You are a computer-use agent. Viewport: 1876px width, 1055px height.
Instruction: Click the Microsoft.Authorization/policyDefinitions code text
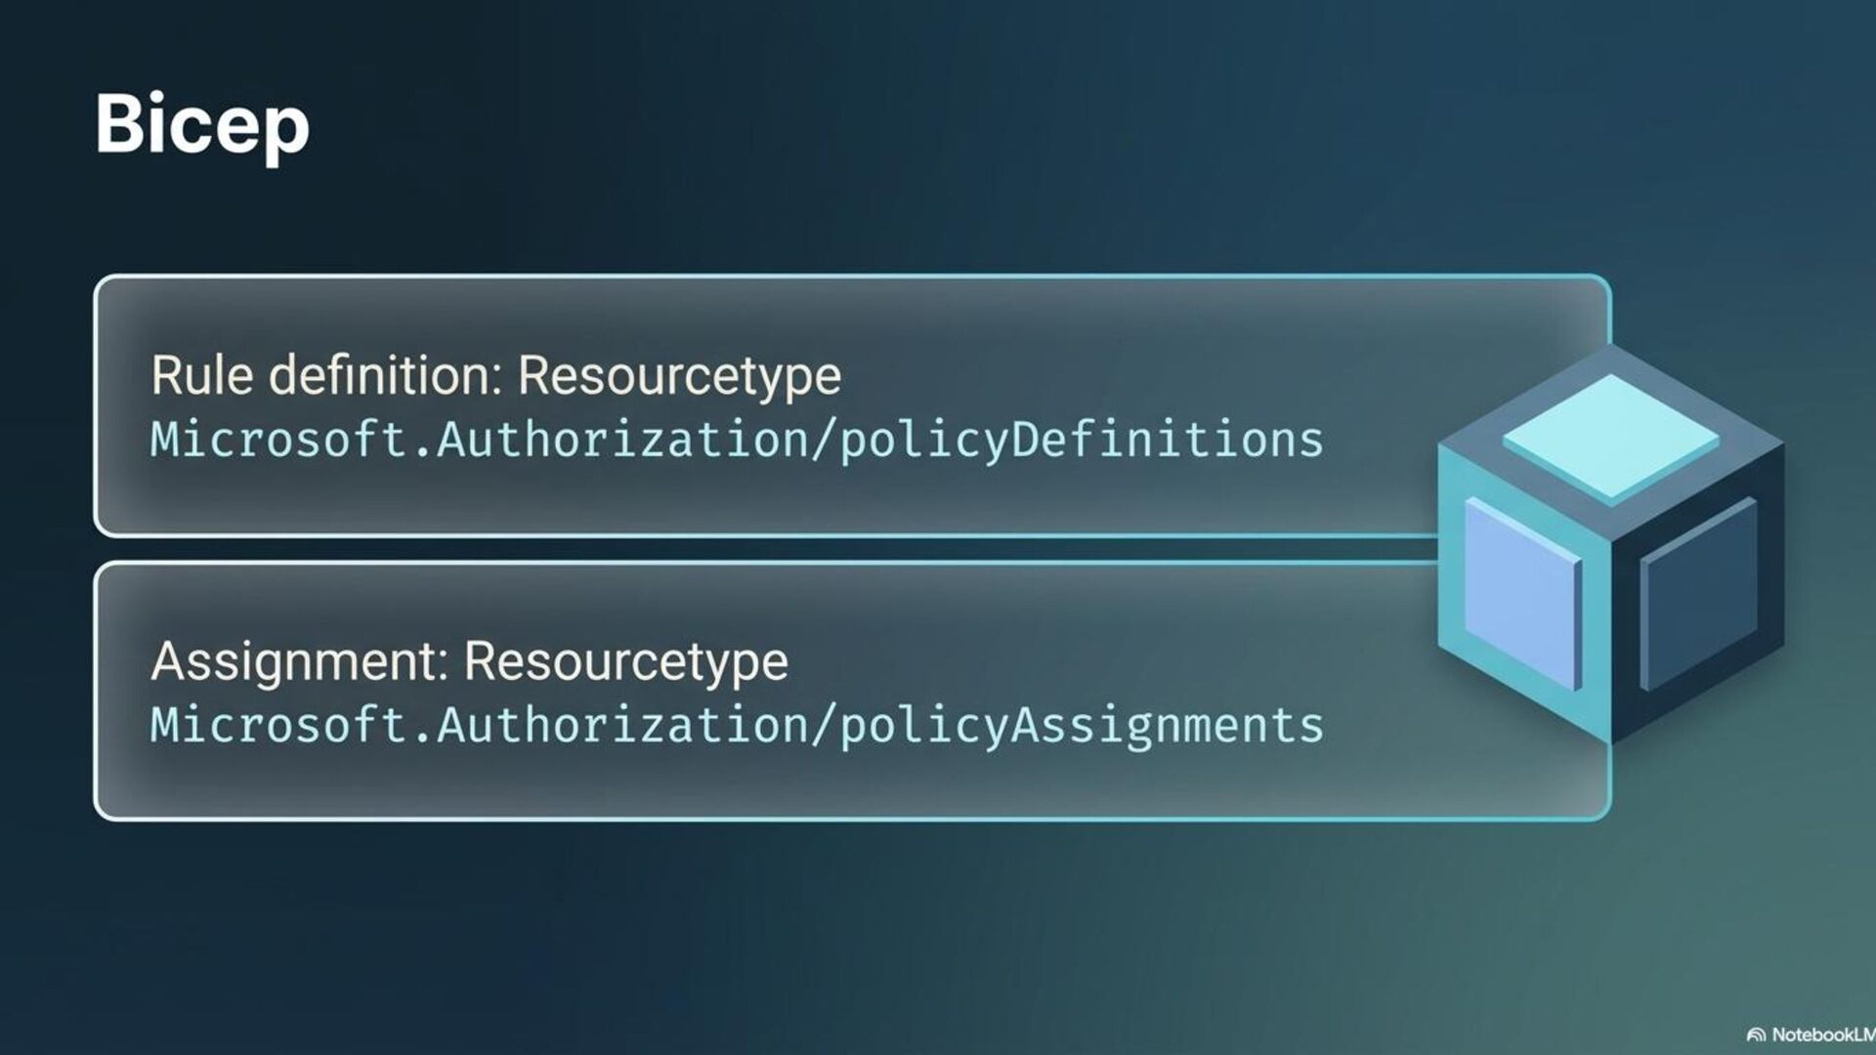[737, 440]
